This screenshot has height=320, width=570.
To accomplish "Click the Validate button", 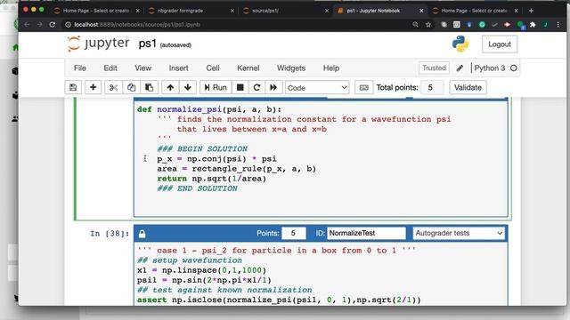I will [x=468, y=87].
